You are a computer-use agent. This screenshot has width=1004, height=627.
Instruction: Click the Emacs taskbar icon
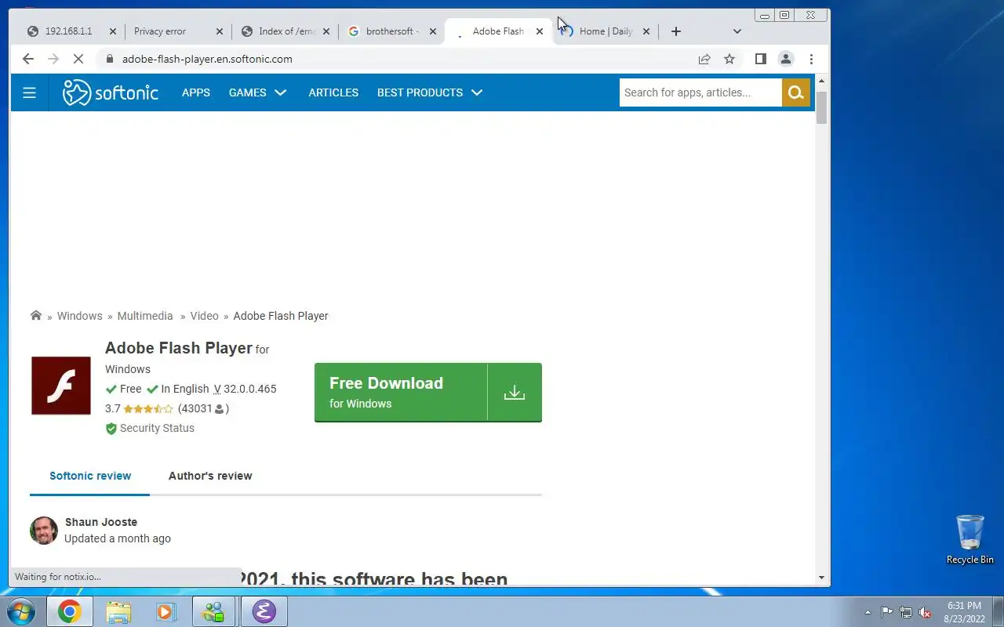(x=264, y=611)
